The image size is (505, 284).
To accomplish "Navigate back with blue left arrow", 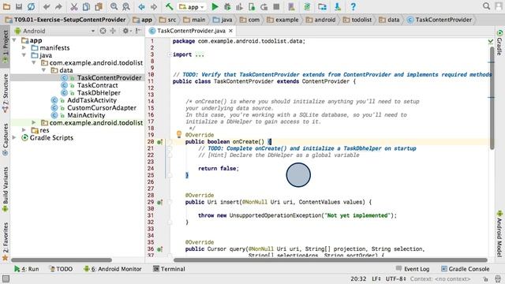I will (141, 6).
